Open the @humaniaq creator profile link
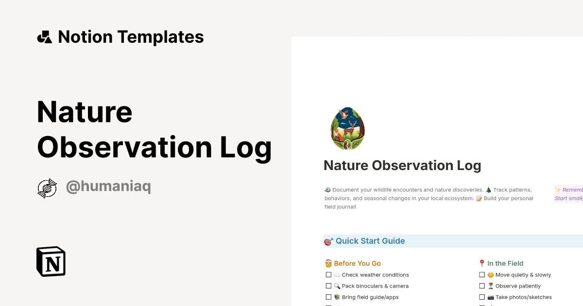 click(x=108, y=187)
